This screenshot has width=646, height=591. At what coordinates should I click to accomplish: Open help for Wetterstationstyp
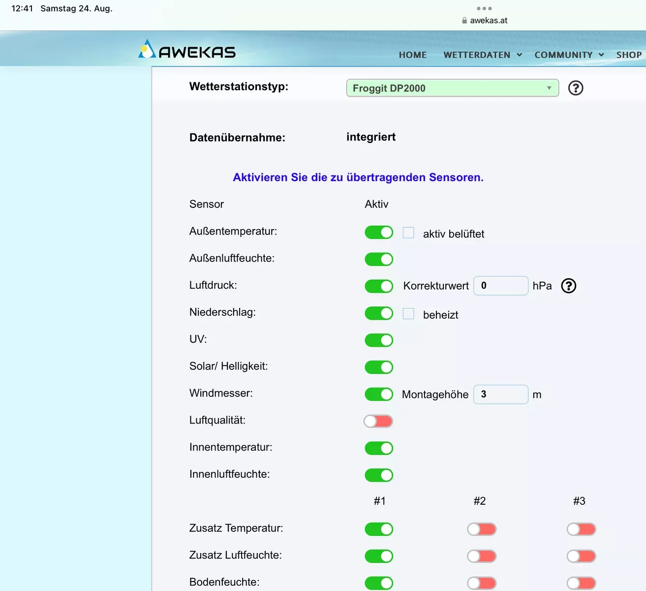point(576,88)
